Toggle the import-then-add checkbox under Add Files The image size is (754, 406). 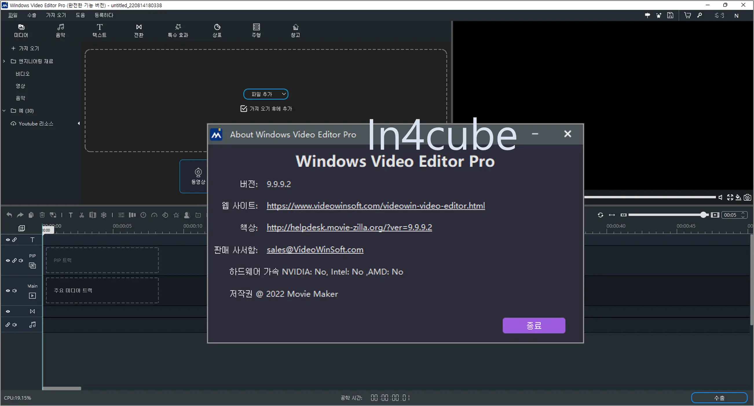point(244,109)
